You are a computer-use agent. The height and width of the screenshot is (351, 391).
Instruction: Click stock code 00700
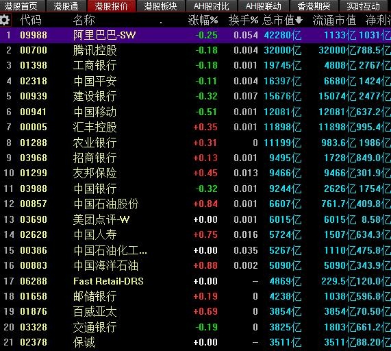34,51
